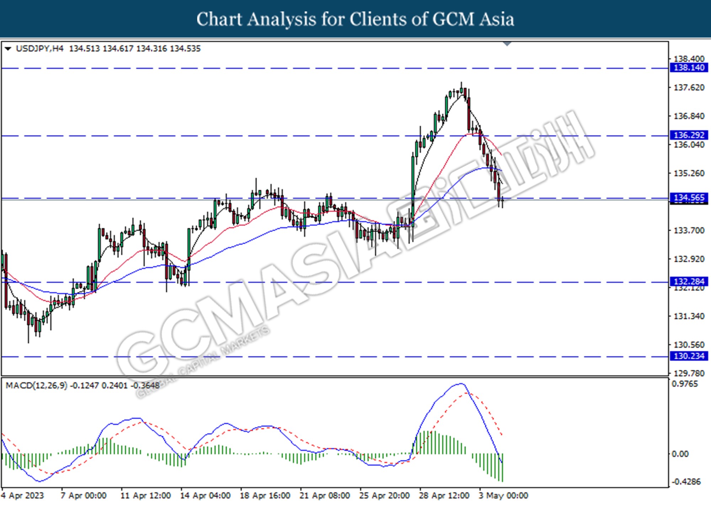Click the 25 Apr 20:00 time label
The image size is (711, 508).
point(384,496)
